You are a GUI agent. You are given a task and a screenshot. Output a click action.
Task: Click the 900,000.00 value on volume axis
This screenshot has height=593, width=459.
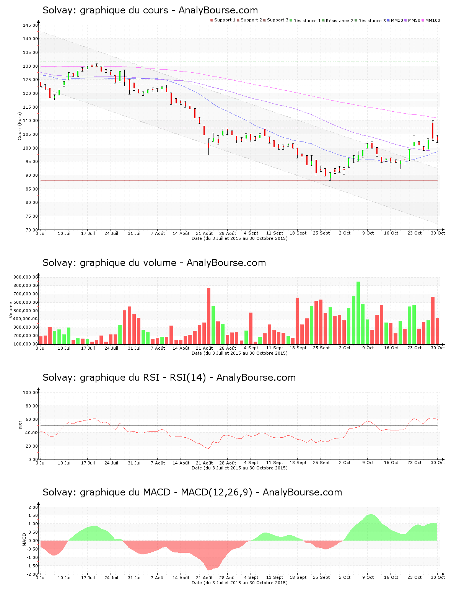coord(26,277)
